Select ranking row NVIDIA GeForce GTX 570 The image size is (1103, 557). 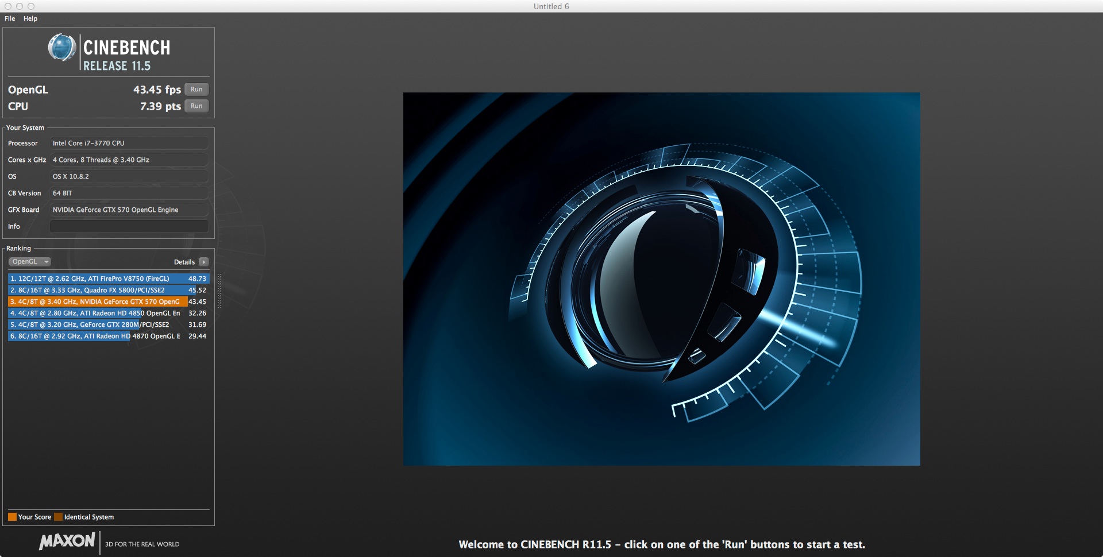(x=109, y=301)
